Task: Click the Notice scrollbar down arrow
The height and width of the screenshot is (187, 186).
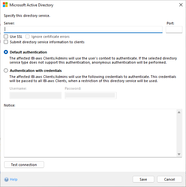Action: 179,154
